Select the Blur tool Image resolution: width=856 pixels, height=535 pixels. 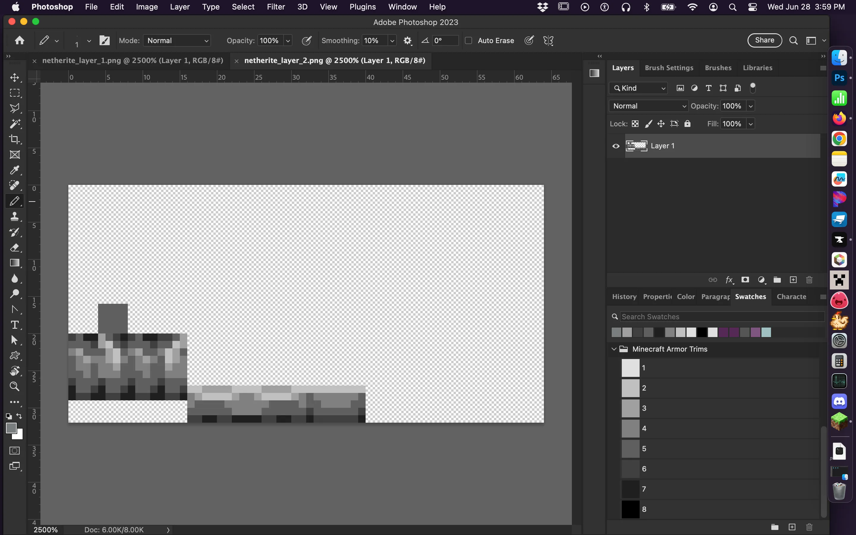15,278
